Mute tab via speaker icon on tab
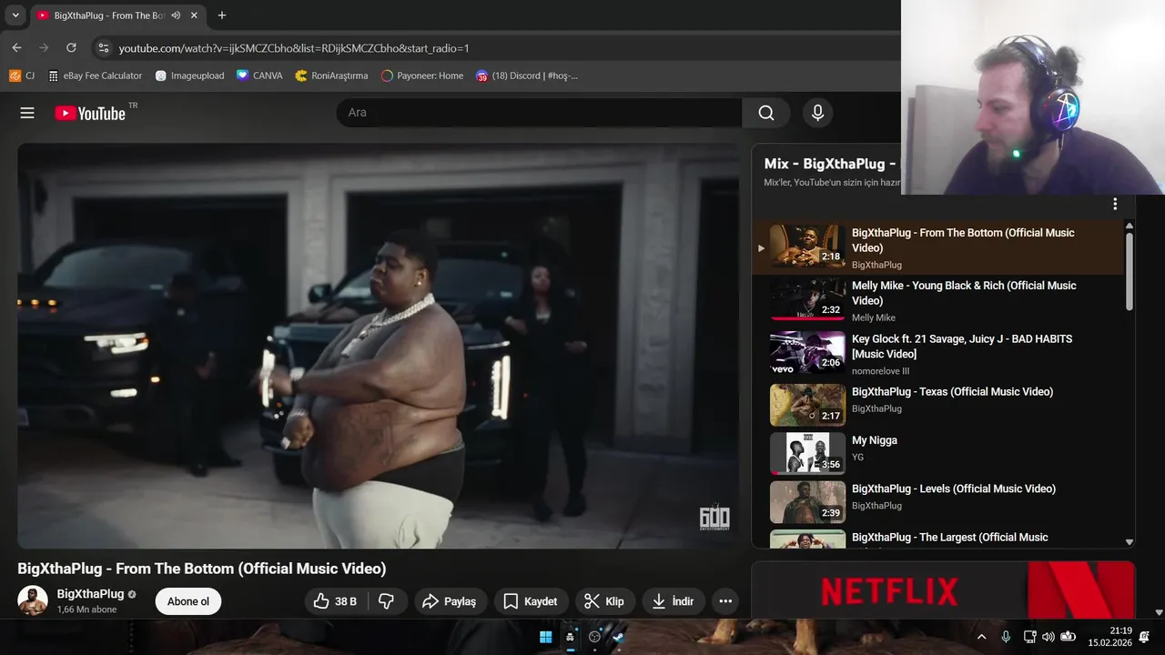Screen dimensions: 1165x655 click(176, 15)
